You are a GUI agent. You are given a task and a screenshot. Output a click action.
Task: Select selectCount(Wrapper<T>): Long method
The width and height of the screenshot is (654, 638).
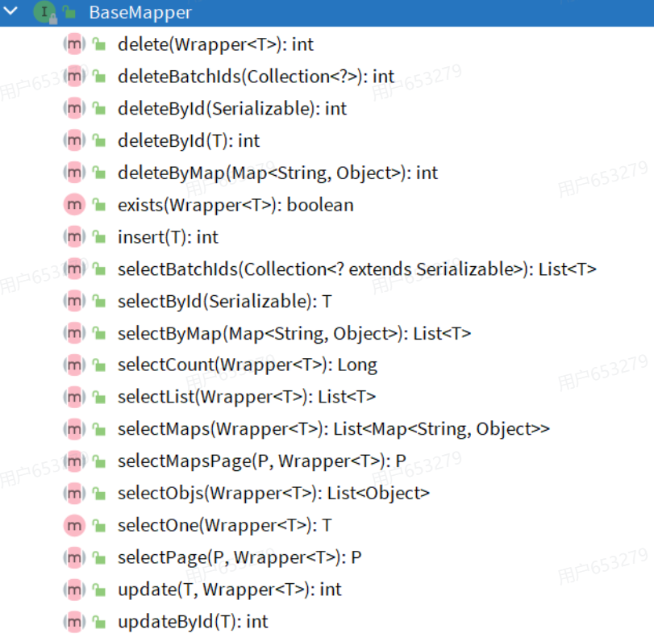click(x=248, y=365)
